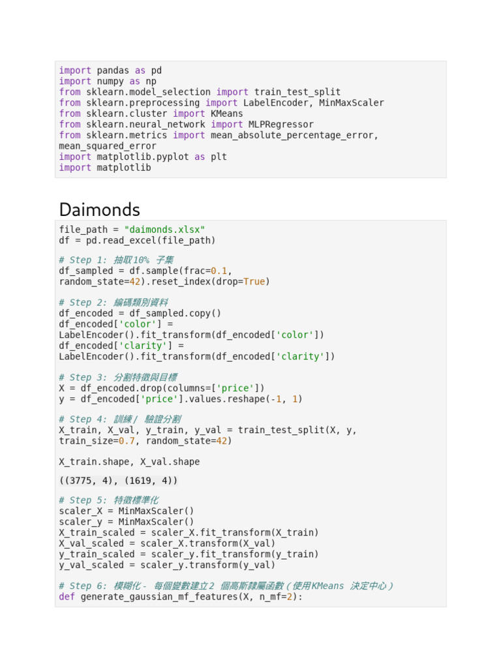This screenshot has height=668, width=501.
Task: Click the pd.read_excel(file_path) line
Action: tap(137, 240)
